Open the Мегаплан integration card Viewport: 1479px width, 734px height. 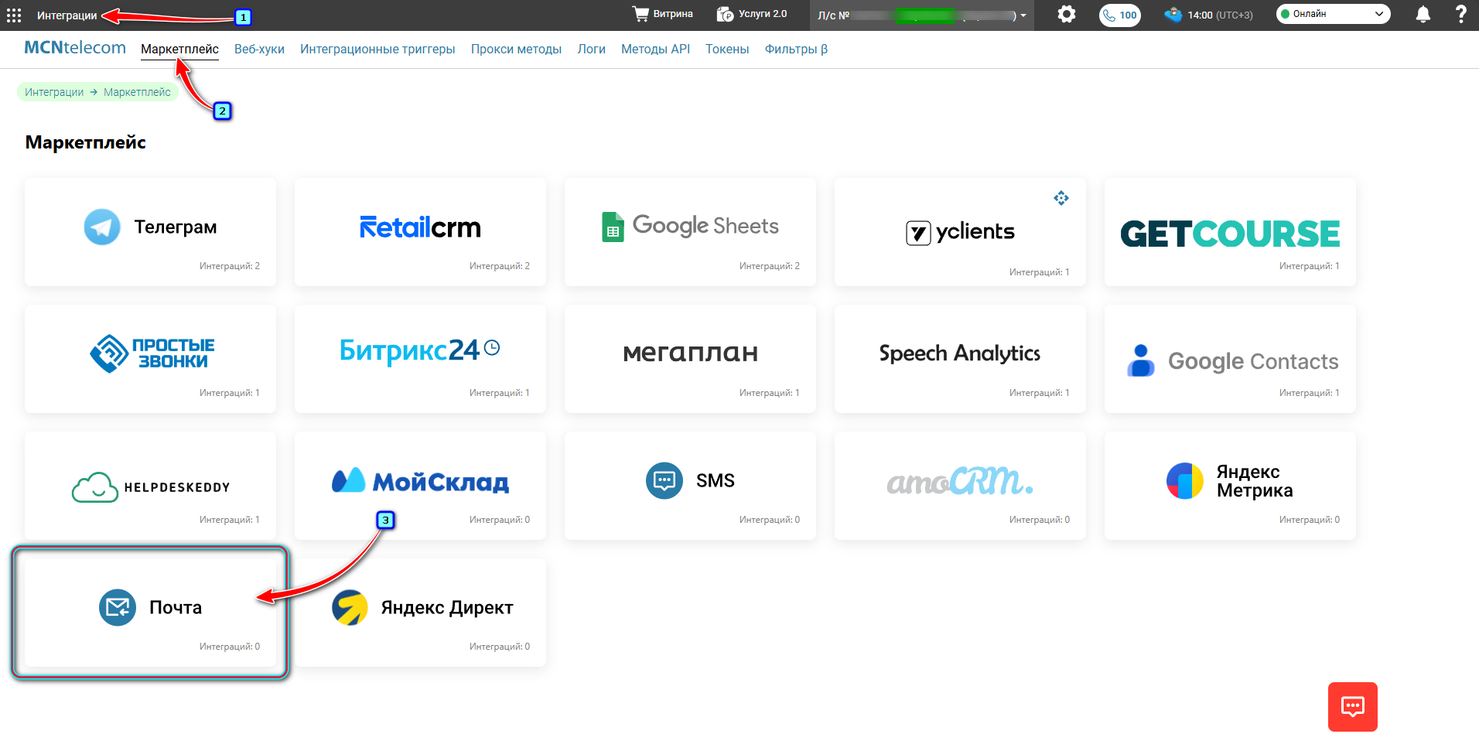pos(690,359)
